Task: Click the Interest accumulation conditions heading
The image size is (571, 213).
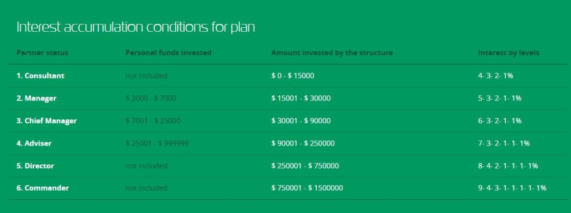Action: tap(136, 27)
